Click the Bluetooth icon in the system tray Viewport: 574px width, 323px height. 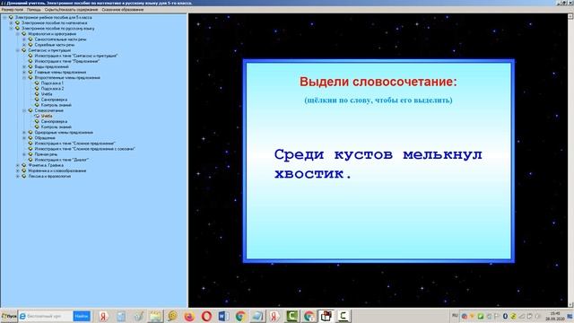pyautogui.click(x=505, y=316)
